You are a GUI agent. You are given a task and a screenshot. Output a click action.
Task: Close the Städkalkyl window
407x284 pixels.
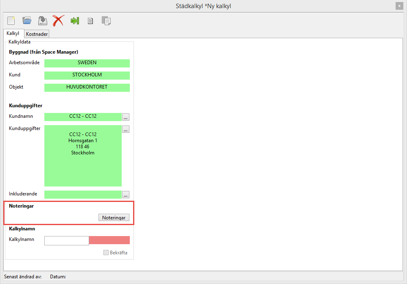point(399,6)
